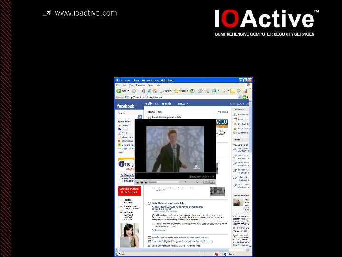Expand the address bar dropdown arrow

pyautogui.click(x=239, y=97)
